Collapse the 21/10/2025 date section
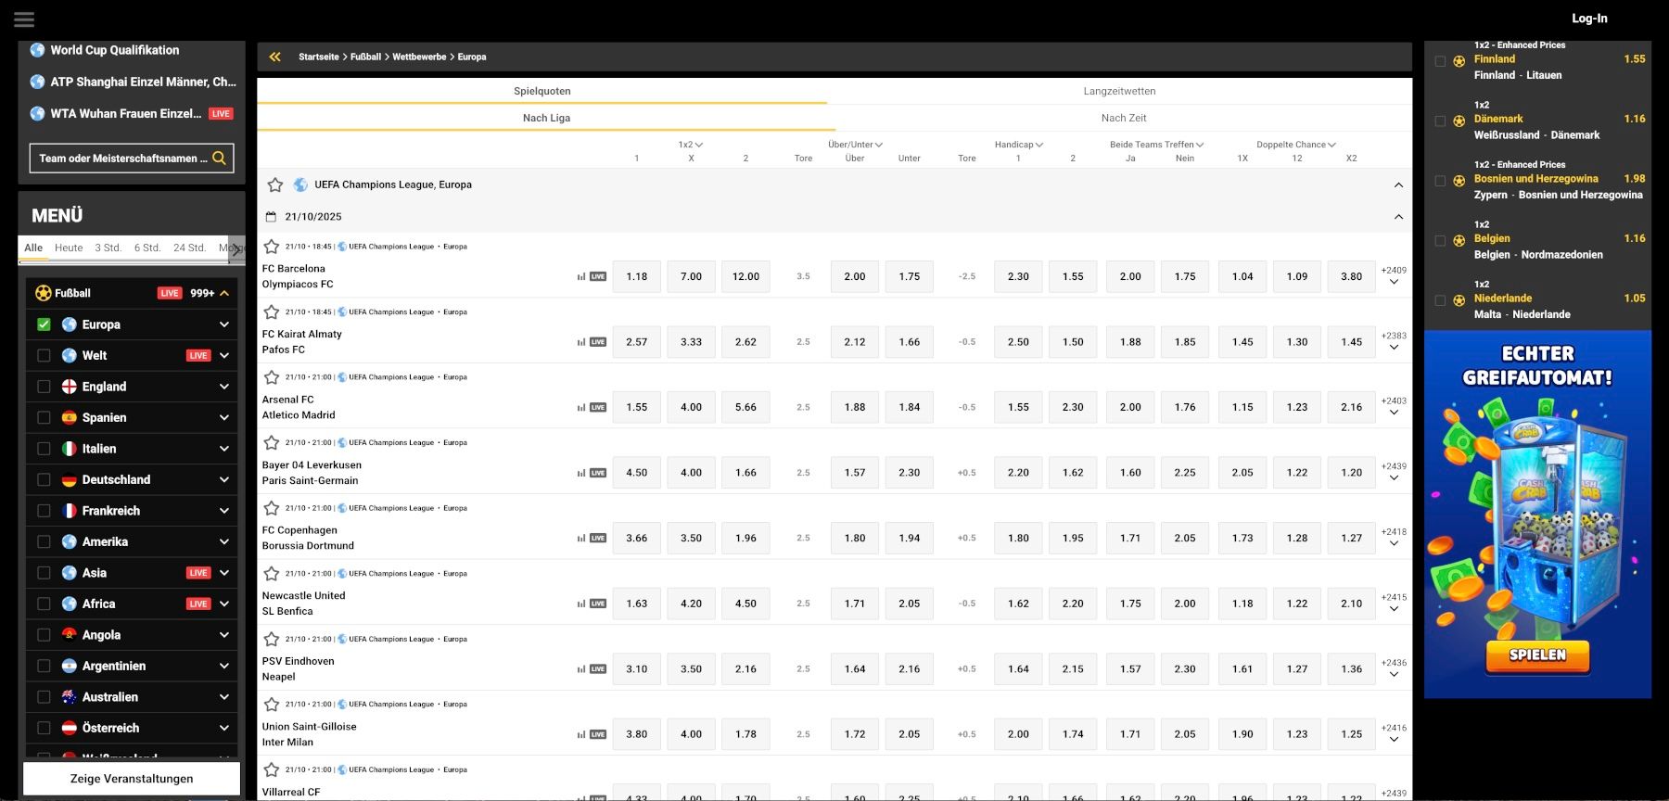Image resolution: width=1669 pixels, height=801 pixels. pyautogui.click(x=1398, y=217)
